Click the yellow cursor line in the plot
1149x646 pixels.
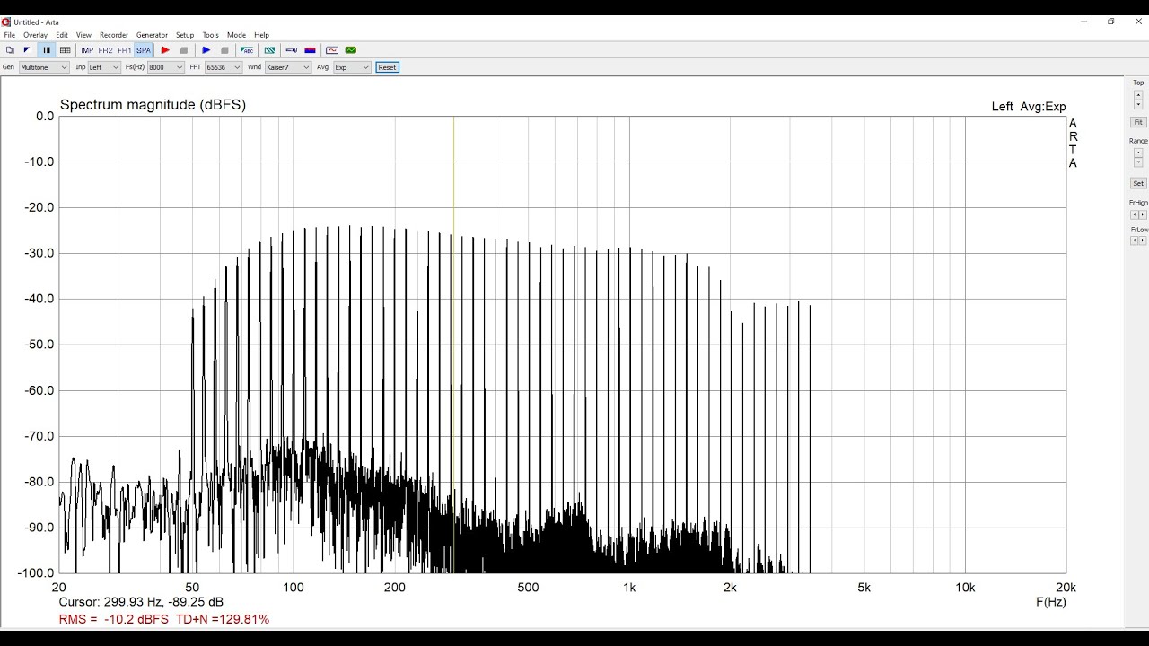(453, 345)
